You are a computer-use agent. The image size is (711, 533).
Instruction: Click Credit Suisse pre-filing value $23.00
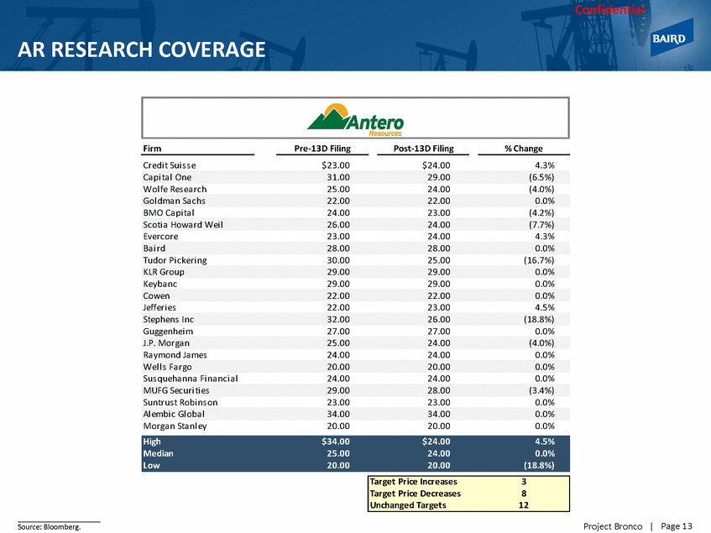coord(336,165)
